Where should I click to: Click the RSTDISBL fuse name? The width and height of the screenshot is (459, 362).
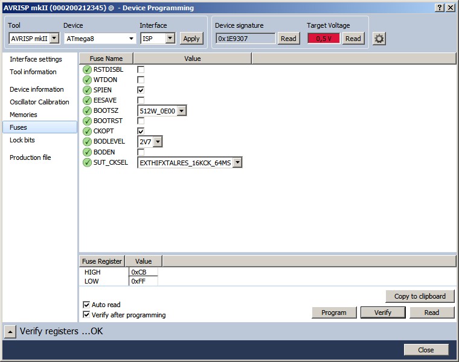(108, 69)
